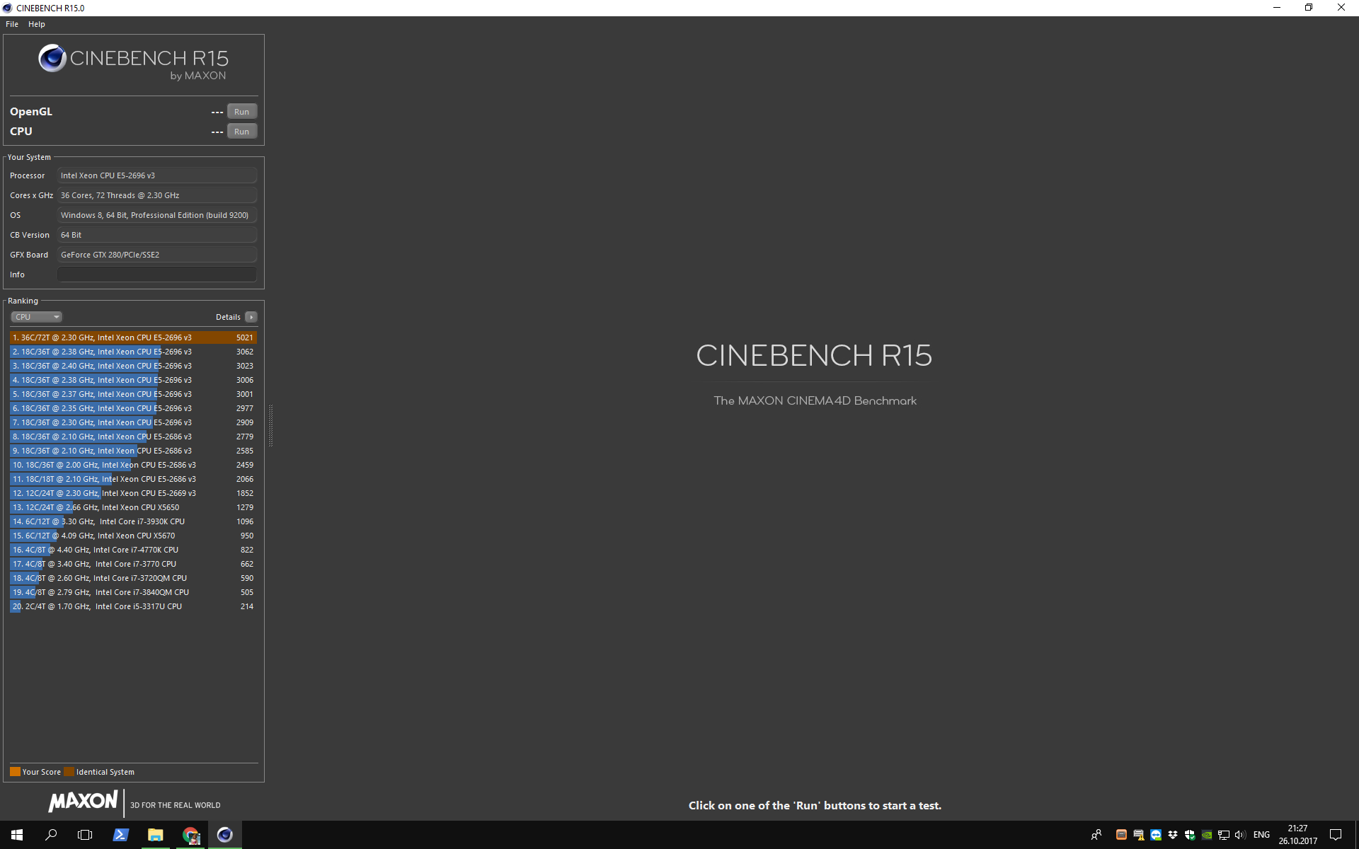This screenshot has width=1359, height=849.
Task: Click the Identical System legend swatch
Action: coord(69,772)
